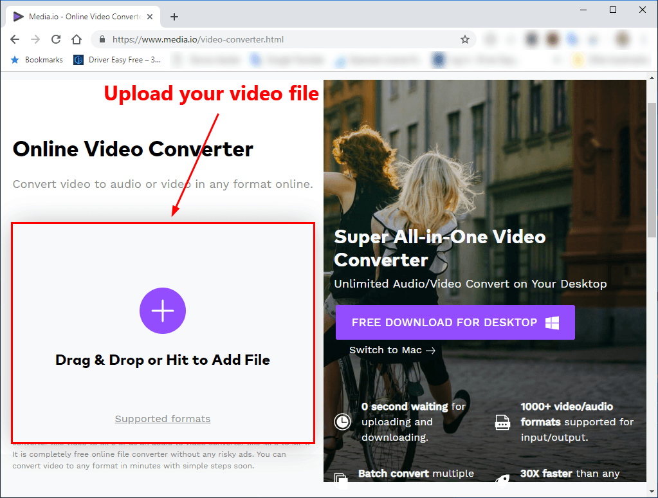The image size is (658, 498).
Task: Click the Bookmarks label in bookmarks bar
Action: [44, 60]
